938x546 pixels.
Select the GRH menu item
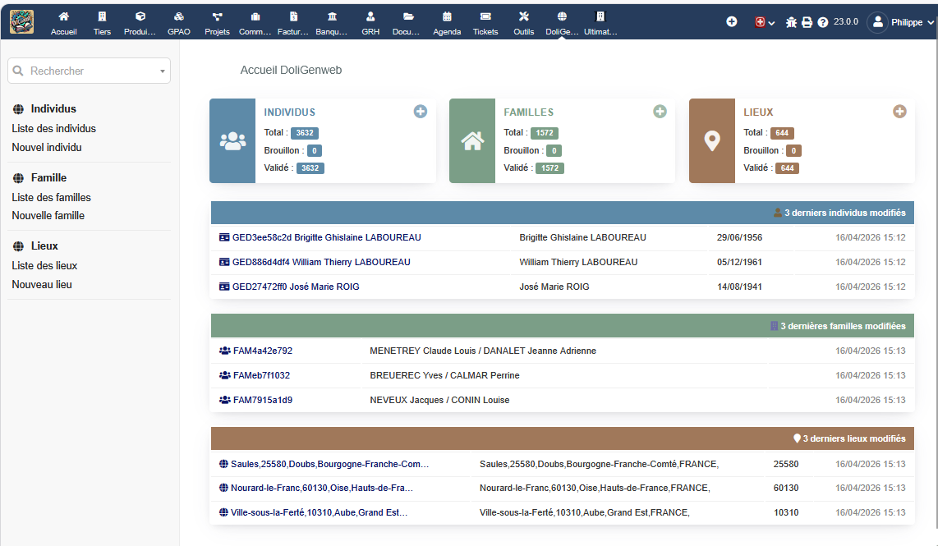tap(370, 21)
